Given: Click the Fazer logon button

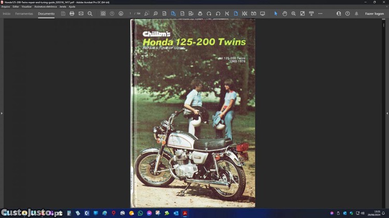Looking at the screenshot, I should pos(374,13).
